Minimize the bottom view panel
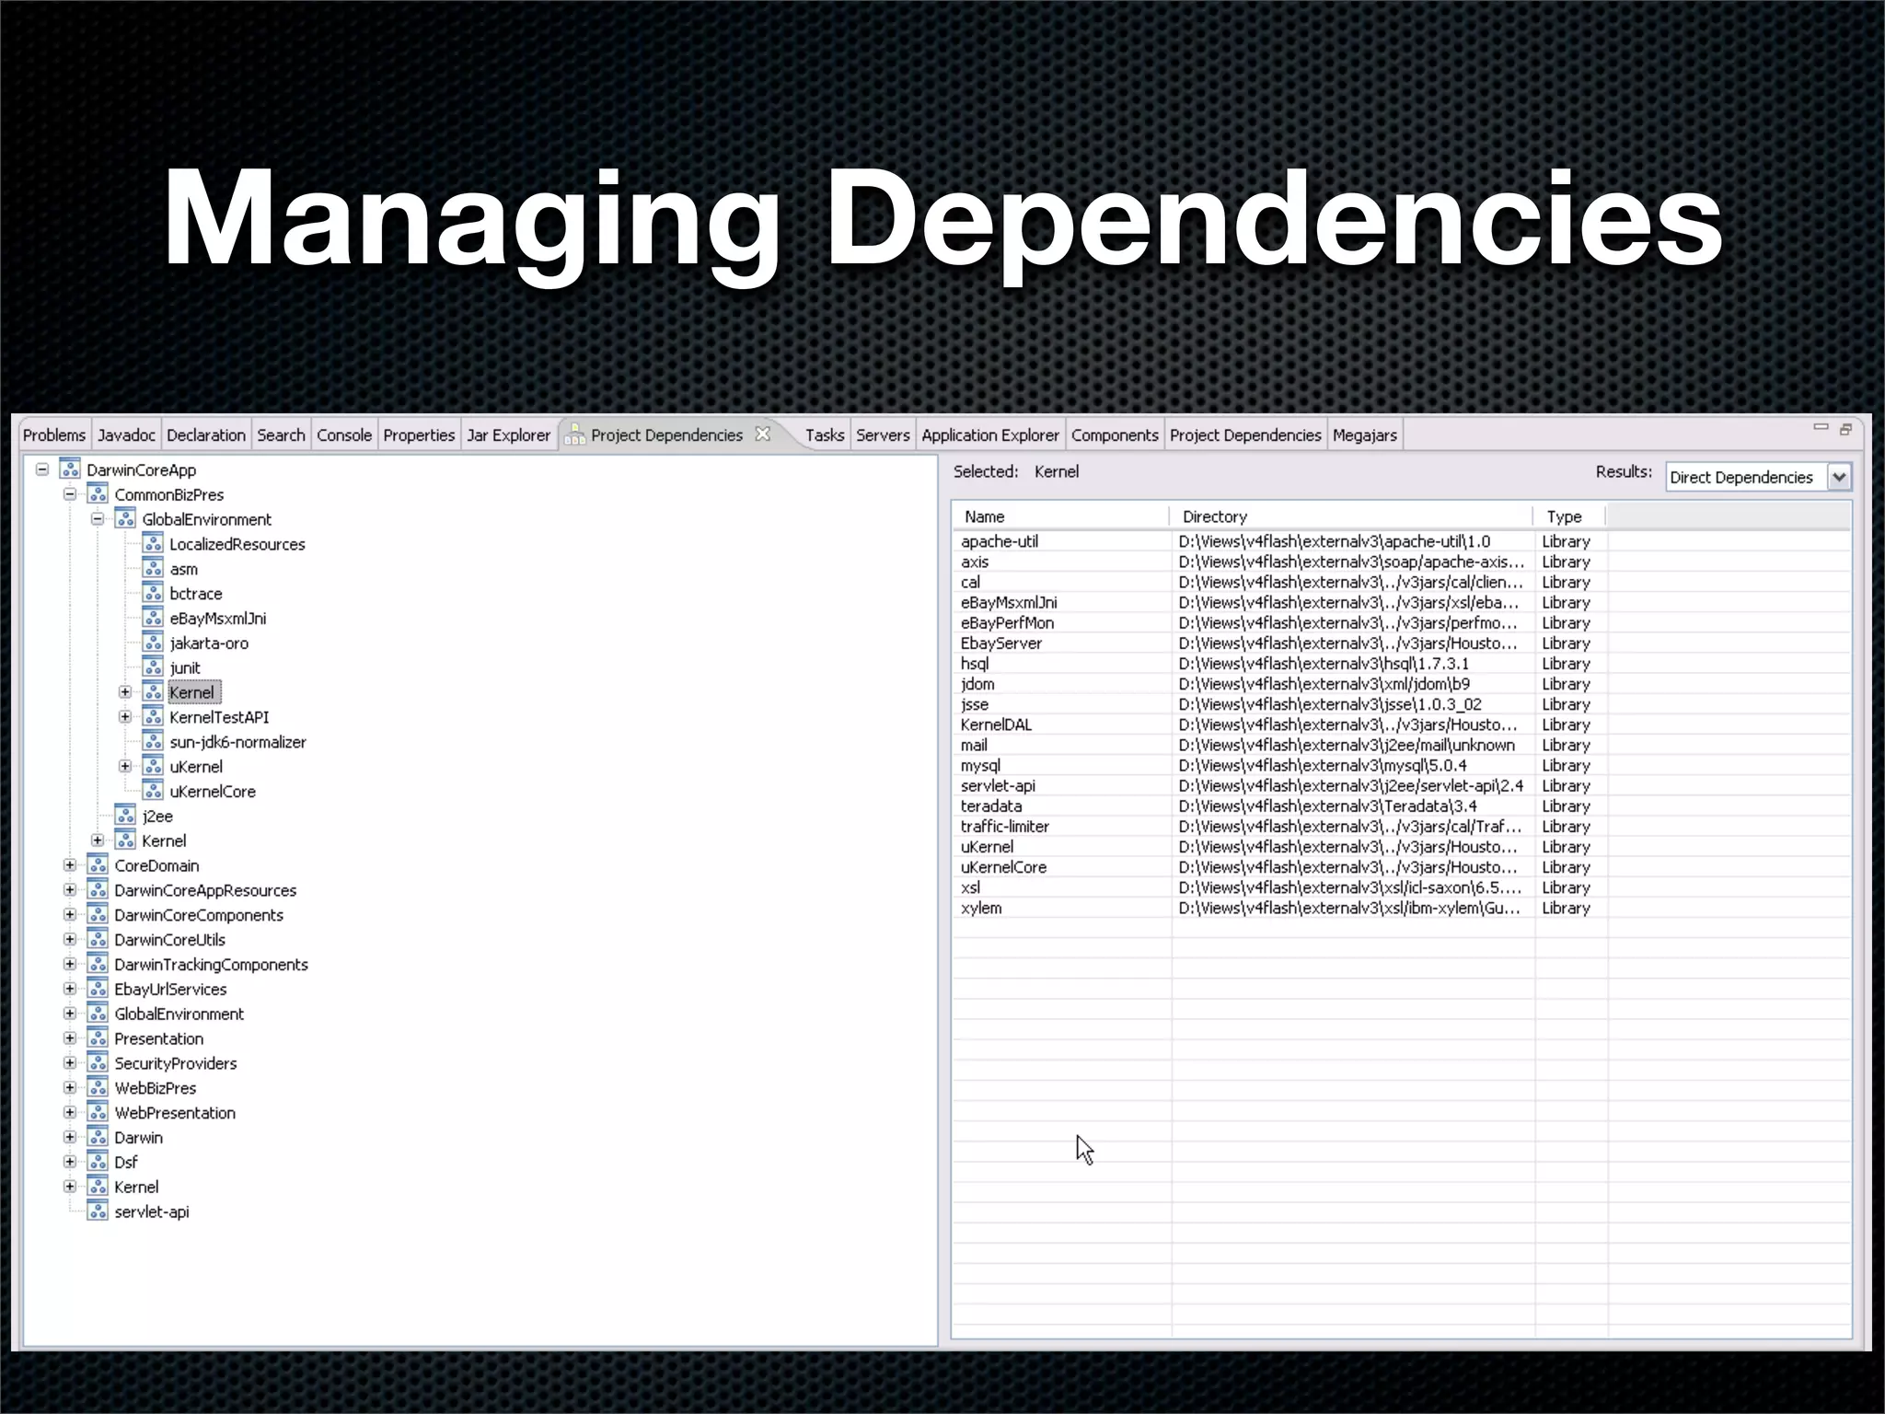This screenshot has height=1414, width=1885. [x=1820, y=427]
